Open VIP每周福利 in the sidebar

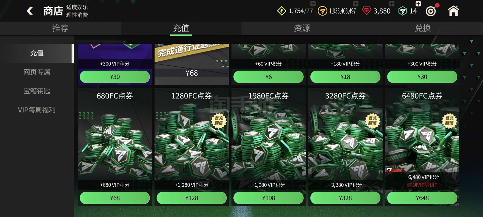(37, 110)
